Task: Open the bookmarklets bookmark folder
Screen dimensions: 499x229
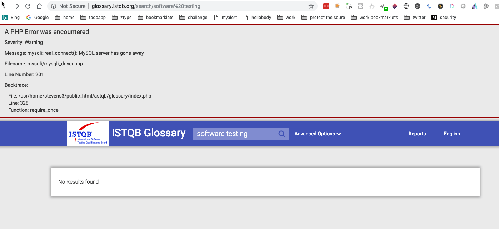Action: pos(155,17)
